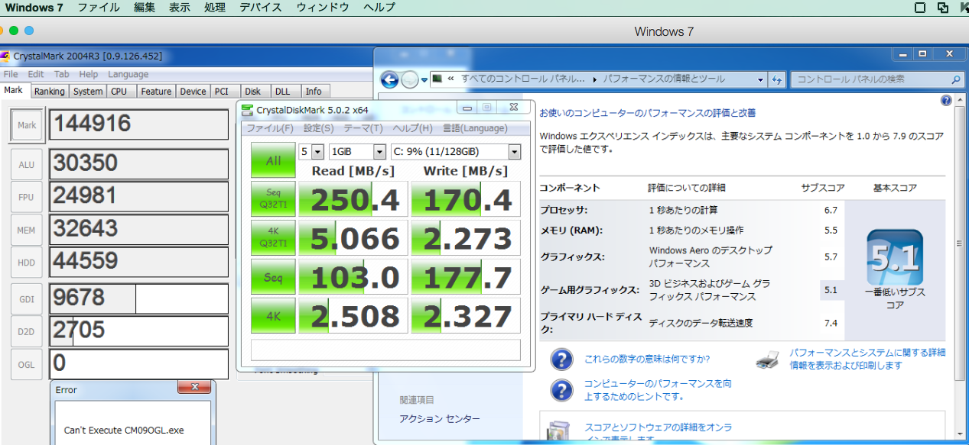Click the Mark benchmark button in CrystalMark

pyautogui.click(x=27, y=125)
